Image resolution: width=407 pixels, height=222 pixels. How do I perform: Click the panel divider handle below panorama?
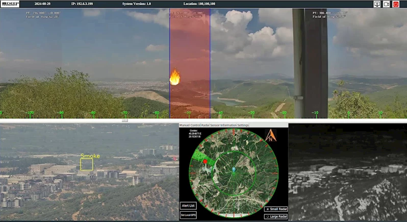124,120
